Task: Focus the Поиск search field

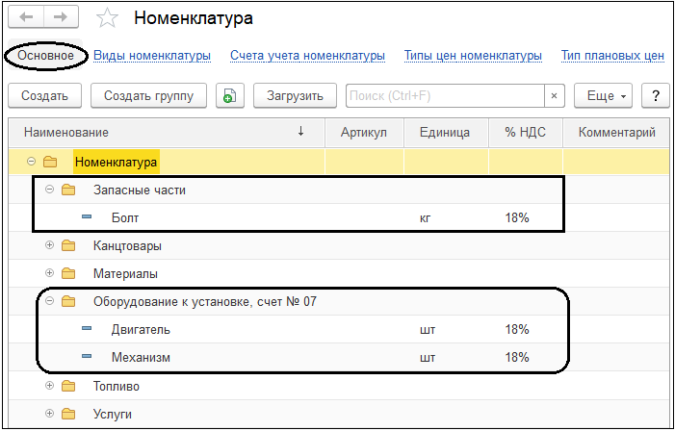Action: tap(445, 95)
